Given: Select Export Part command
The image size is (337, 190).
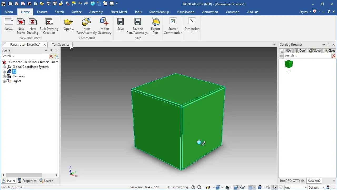Looking at the screenshot, I should pos(156,26).
